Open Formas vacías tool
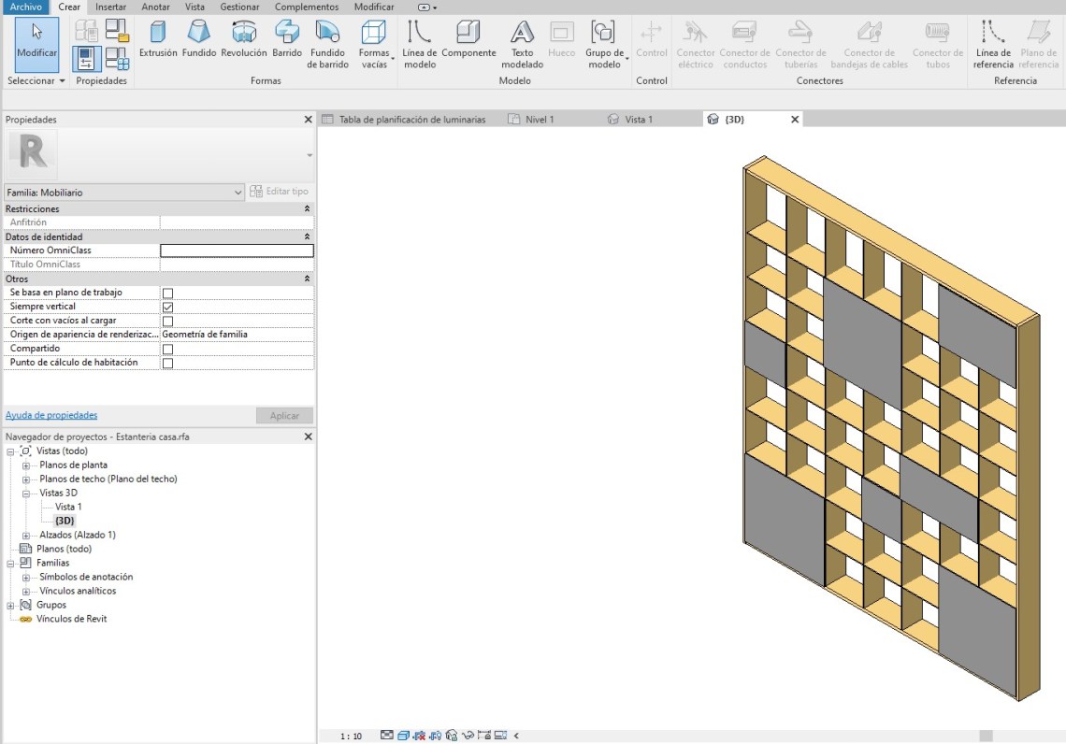 (375, 45)
